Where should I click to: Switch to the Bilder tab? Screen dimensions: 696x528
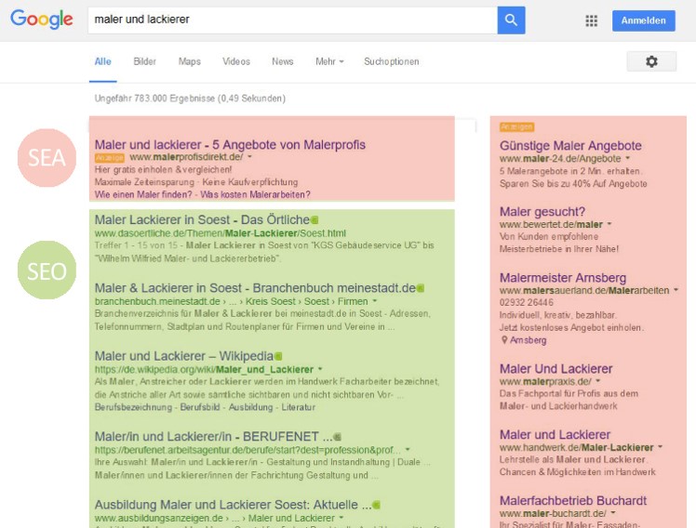click(145, 61)
